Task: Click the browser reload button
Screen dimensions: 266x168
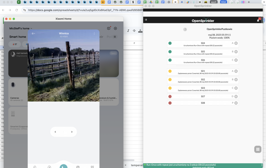Action: pyautogui.click(x=17, y=10)
